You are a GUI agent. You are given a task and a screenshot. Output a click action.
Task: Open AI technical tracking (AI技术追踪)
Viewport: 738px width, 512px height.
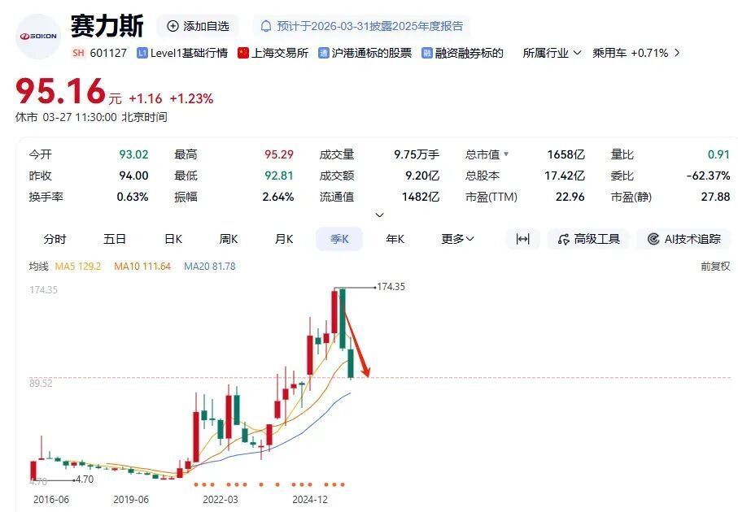(653, 239)
